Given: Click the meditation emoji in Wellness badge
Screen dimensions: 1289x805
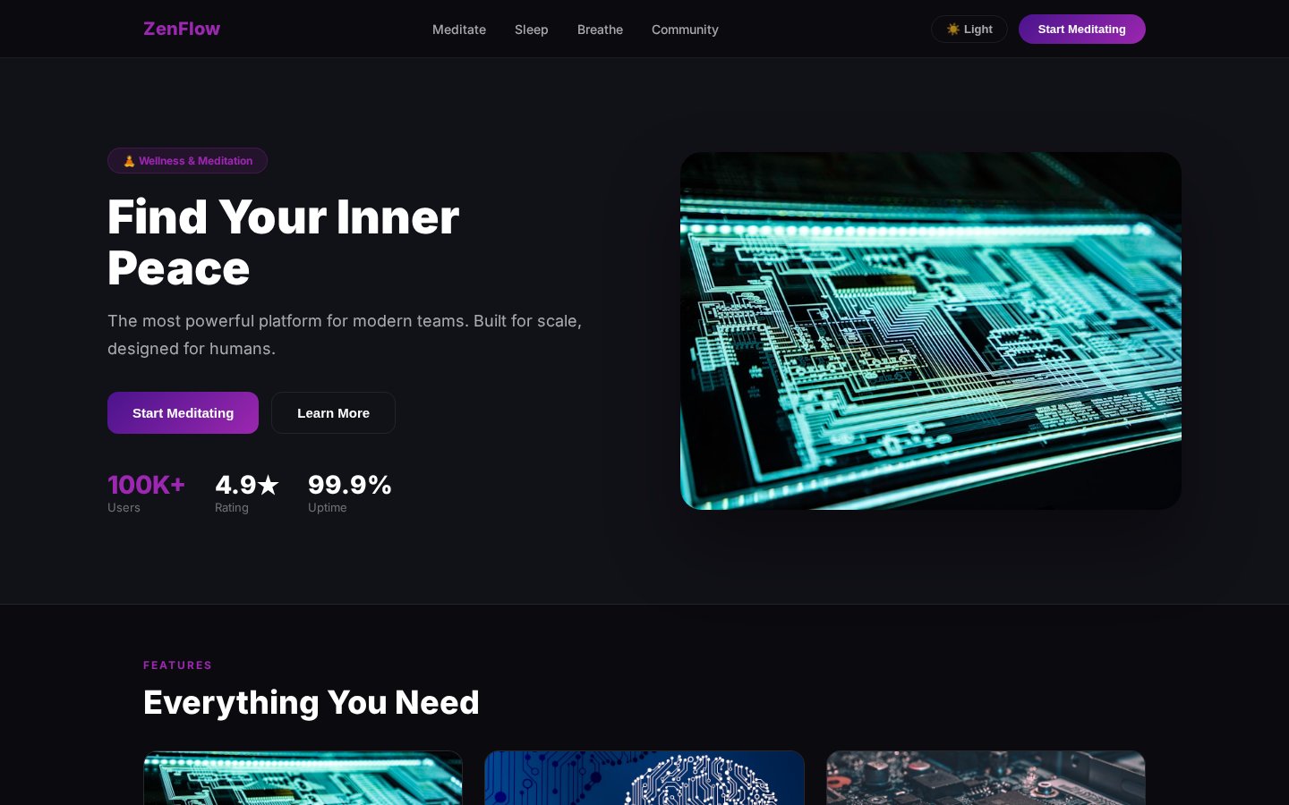Looking at the screenshot, I should [129, 161].
